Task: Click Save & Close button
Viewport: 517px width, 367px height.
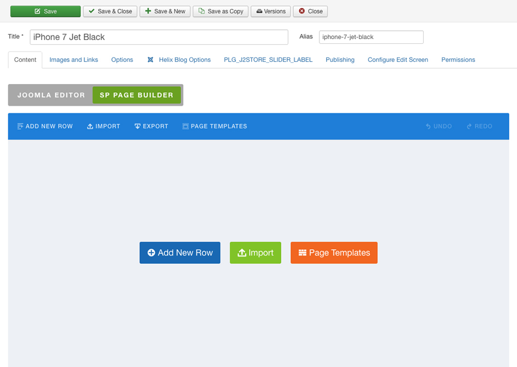Action: tap(110, 11)
